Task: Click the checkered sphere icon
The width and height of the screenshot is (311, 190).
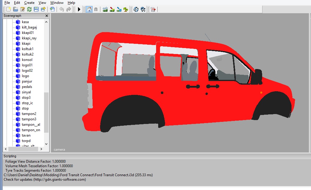Action: (x=143, y=9)
